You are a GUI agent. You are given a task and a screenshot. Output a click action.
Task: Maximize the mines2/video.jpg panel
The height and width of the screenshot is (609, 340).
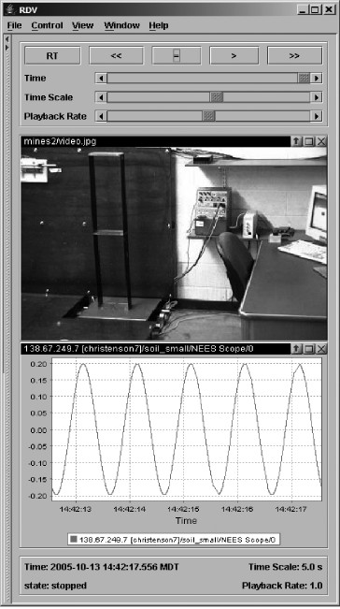pos(308,141)
